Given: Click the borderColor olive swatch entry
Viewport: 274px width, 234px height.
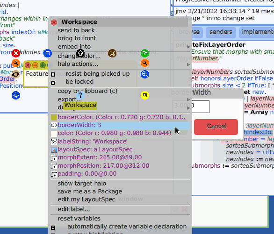Looking at the screenshot, I should 120,117.
